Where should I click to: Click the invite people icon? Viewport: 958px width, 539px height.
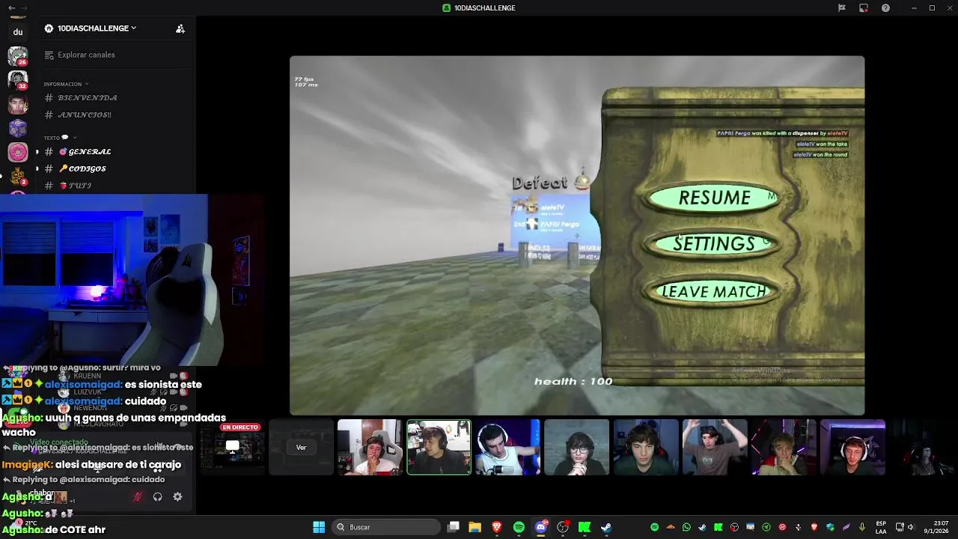click(180, 28)
